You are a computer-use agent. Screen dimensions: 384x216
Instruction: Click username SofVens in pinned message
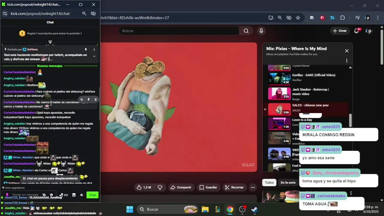(32, 49)
